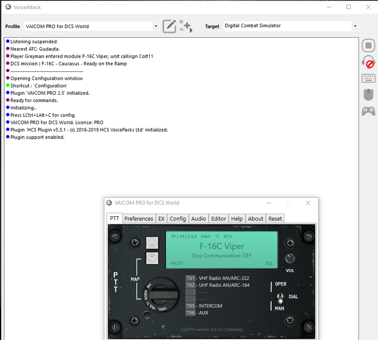Image resolution: width=378 pixels, height=340 pixels.
Task: Adjust the VOL knob
Action: click(290, 259)
